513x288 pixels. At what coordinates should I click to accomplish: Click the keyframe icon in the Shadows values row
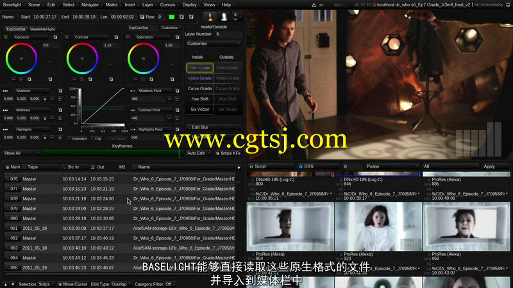[53, 99]
